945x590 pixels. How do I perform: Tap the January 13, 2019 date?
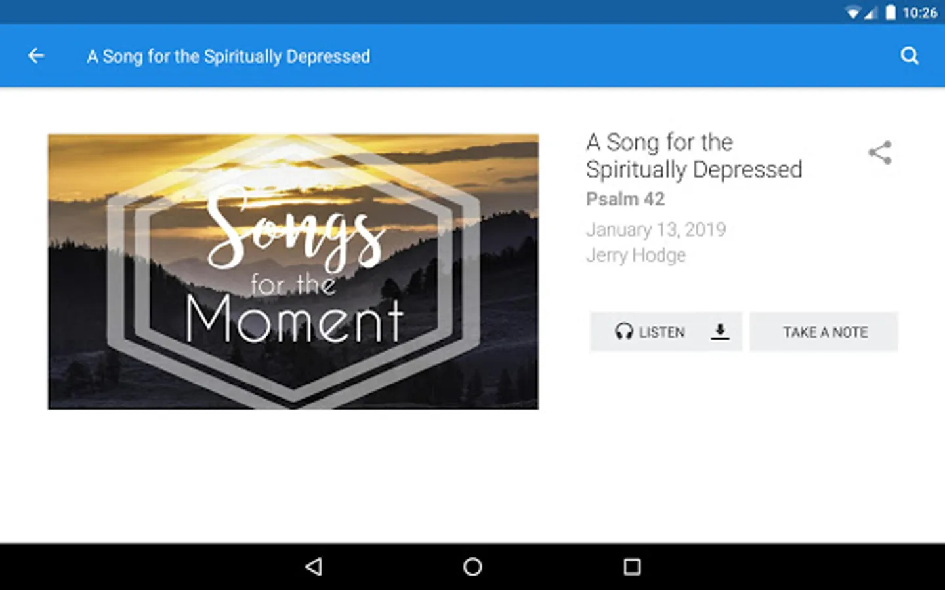[x=656, y=229]
